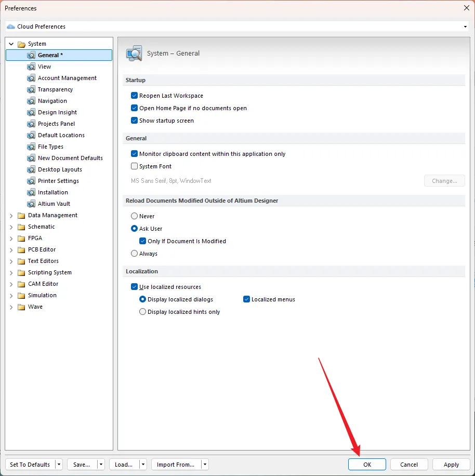This screenshot has width=475, height=476.
Task: Open the Save dropdown arrow
Action: click(x=101, y=465)
